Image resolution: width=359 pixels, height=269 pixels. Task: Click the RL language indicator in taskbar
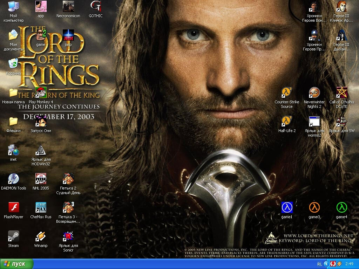(x=319, y=264)
